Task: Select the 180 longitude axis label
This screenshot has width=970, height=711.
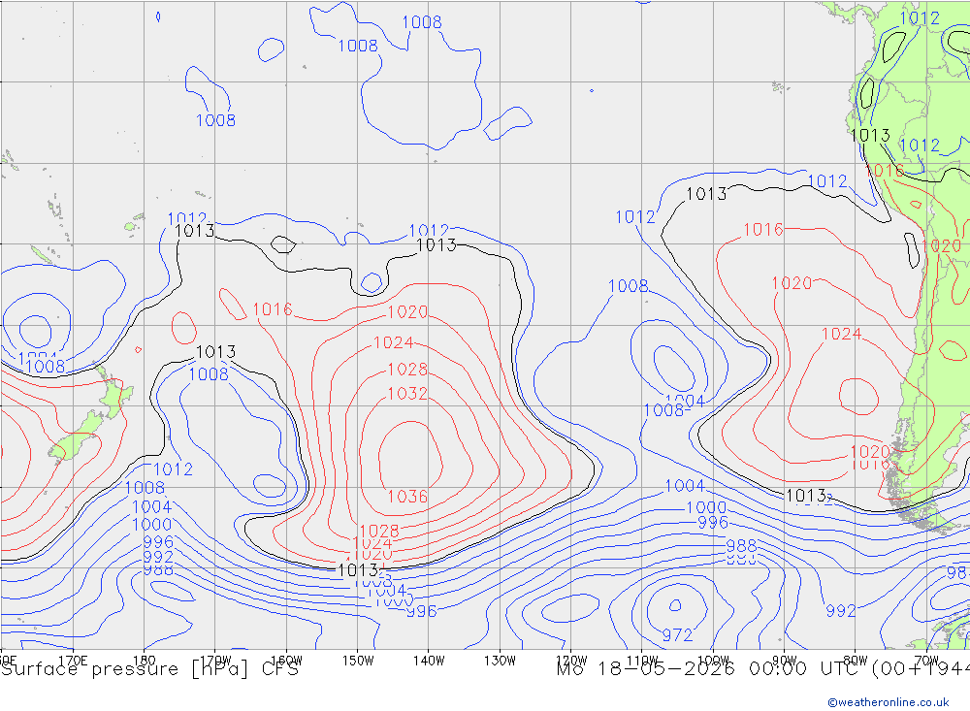Action: 145,661
